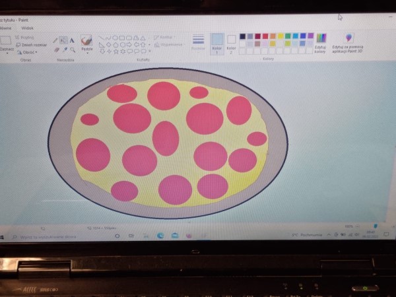396x297 pixels.
Task: Pick the orange color swatch
Action: (273, 36)
